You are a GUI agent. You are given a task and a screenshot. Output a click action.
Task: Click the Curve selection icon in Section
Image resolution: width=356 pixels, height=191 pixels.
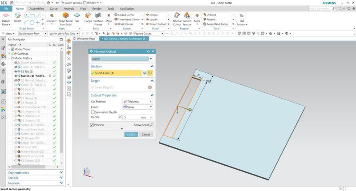150,73
